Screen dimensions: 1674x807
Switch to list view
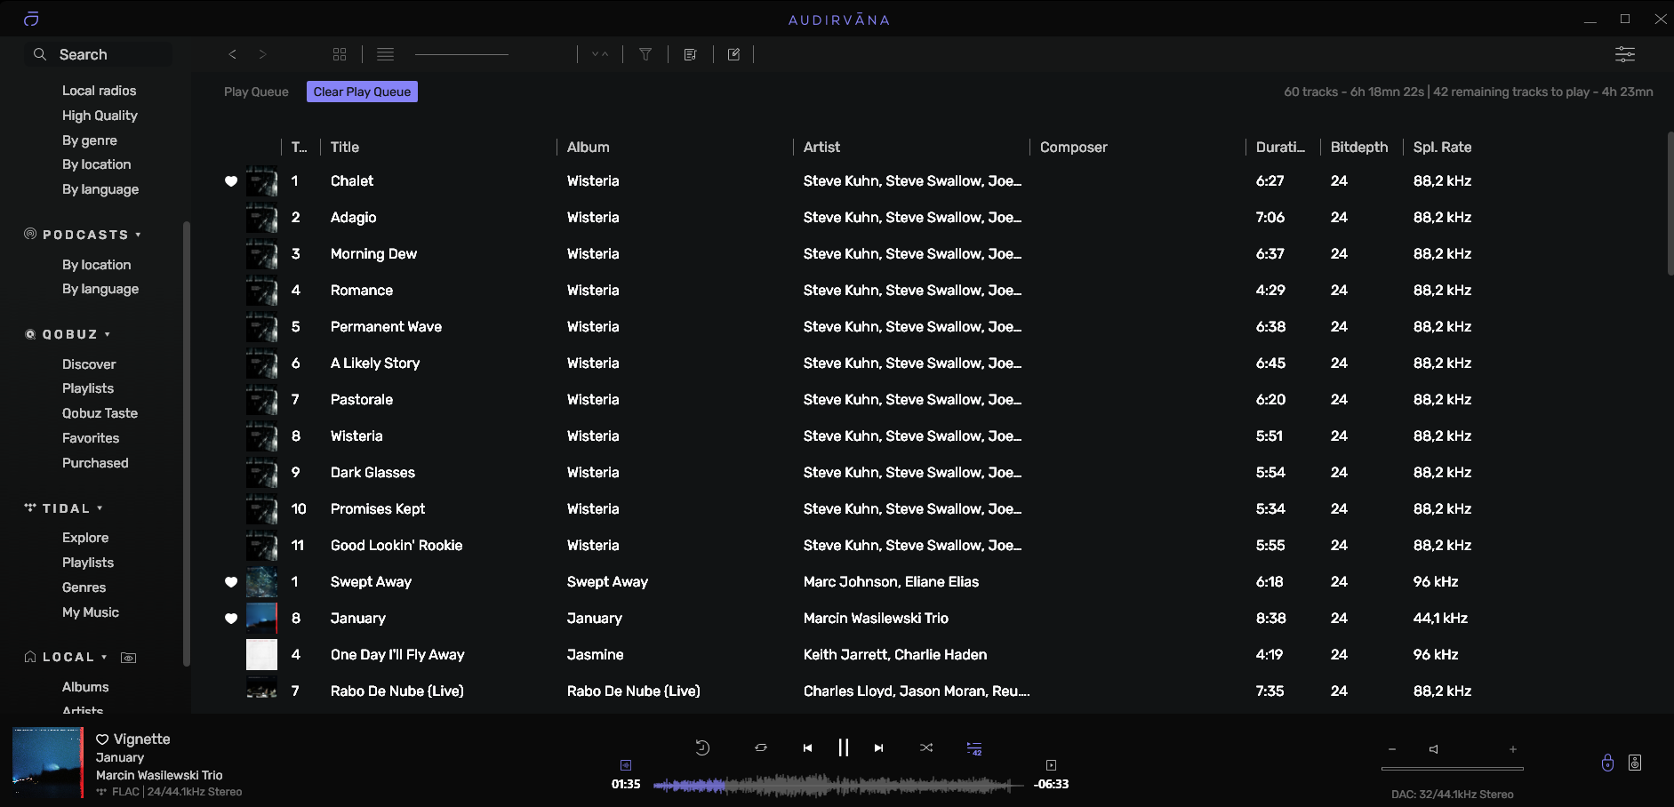coord(385,54)
